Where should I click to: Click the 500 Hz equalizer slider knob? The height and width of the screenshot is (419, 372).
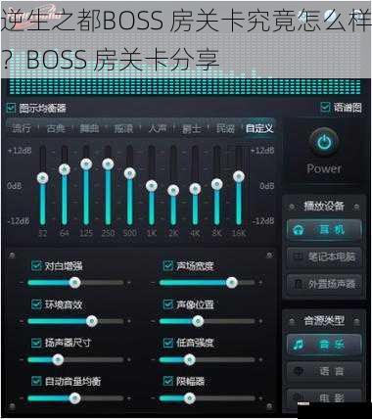point(130,173)
